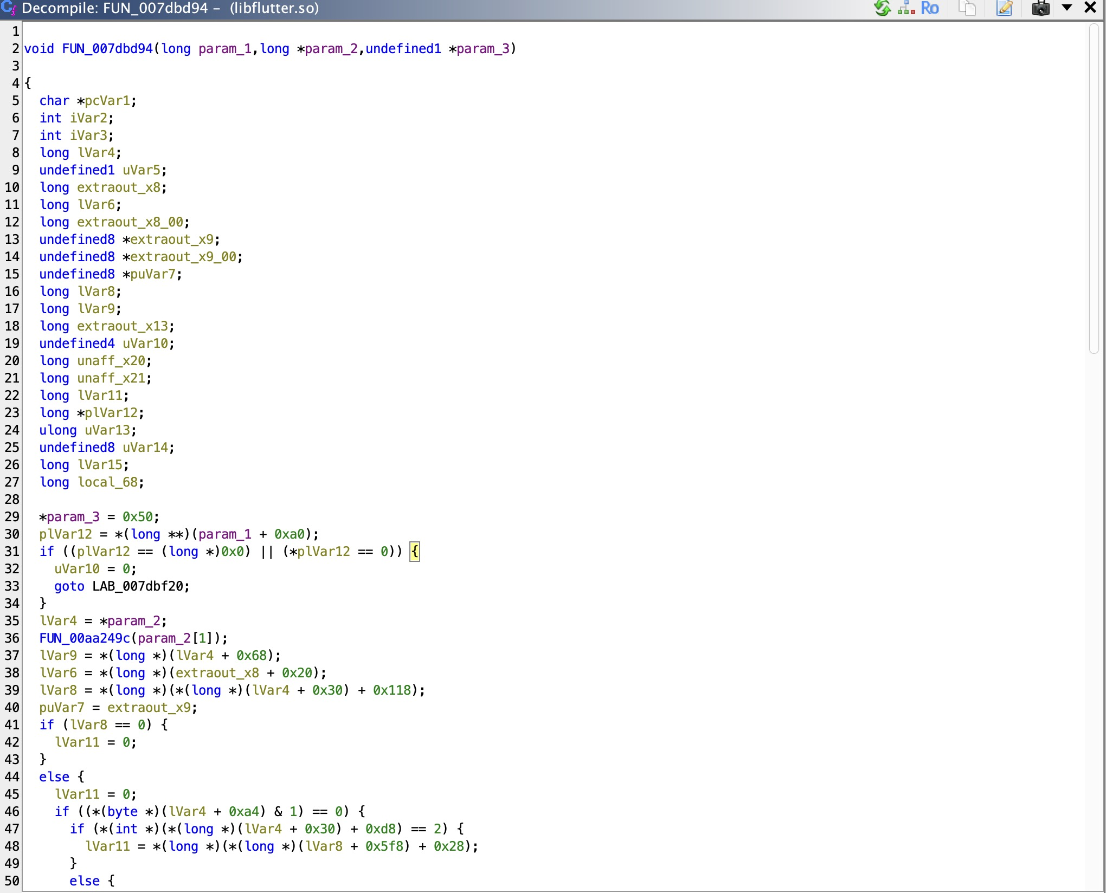Click puVar7 in the line 15 declaration
Image resolution: width=1106 pixels, height=893 pixels.
pos(153,274)
